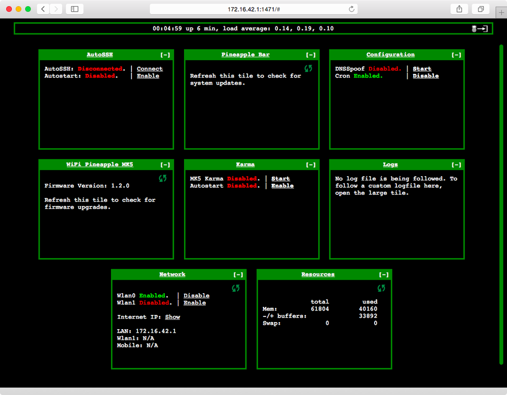Disable Cron
This screenshot has height=395, width=507.
425,76
